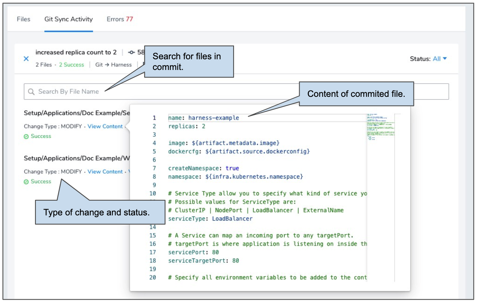The width and height of the screenshot is (478, 303).
Task: Click the 'namespace: ${infra.kubernetes.namespace}' line
Action: [x=235, y=177]
